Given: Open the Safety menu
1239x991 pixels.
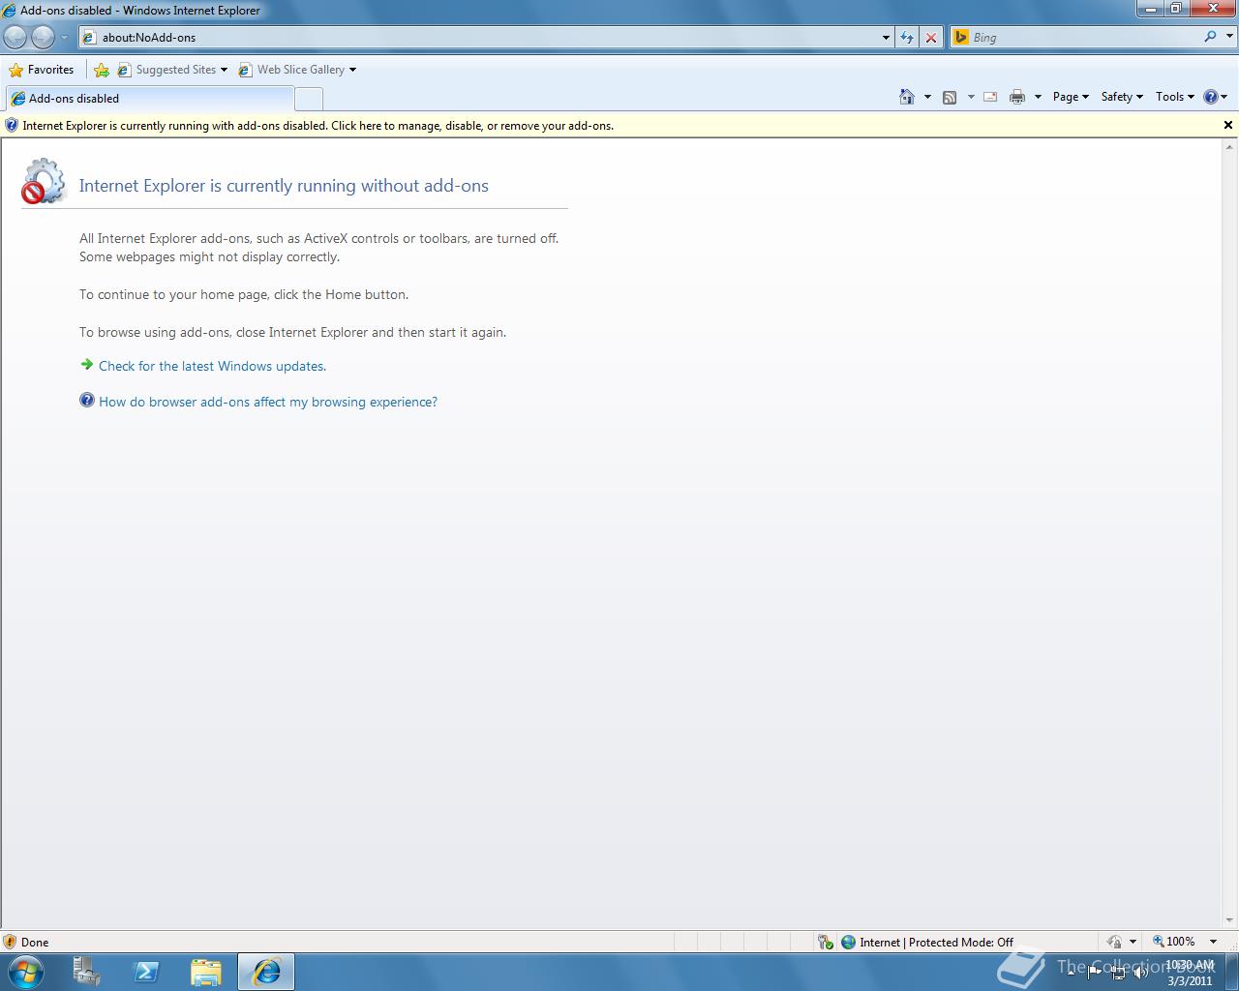Looking at the screenshot, I should [x=1122, y=97].
